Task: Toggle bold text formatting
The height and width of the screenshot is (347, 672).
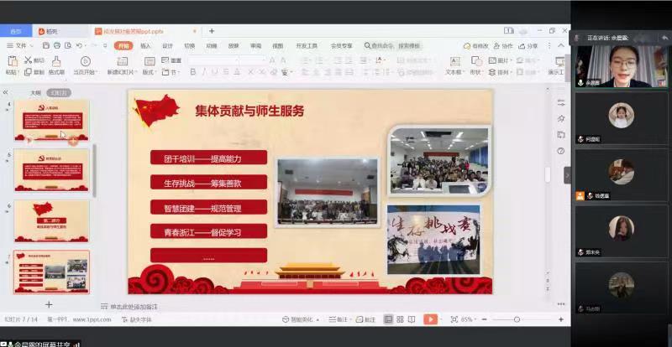Action: (x=192, y=72)
